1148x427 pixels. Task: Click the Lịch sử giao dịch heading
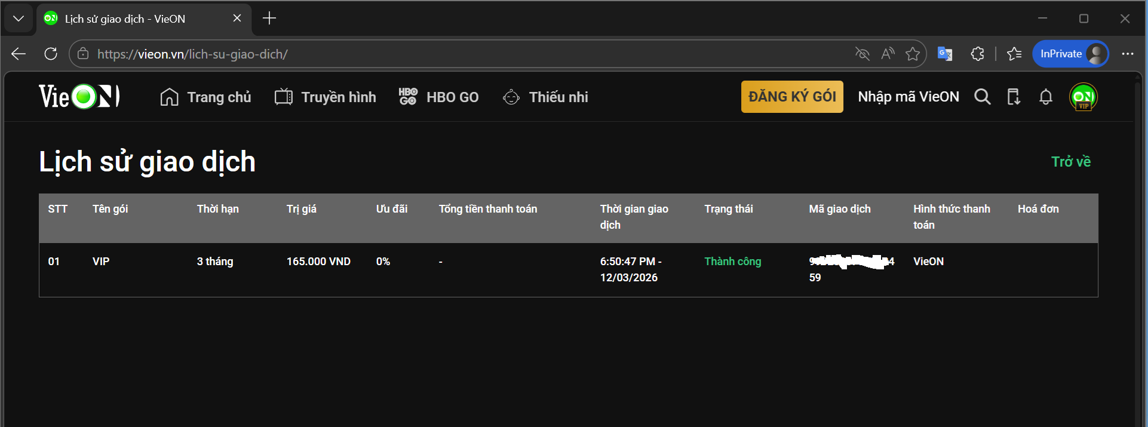coord(147,162)
